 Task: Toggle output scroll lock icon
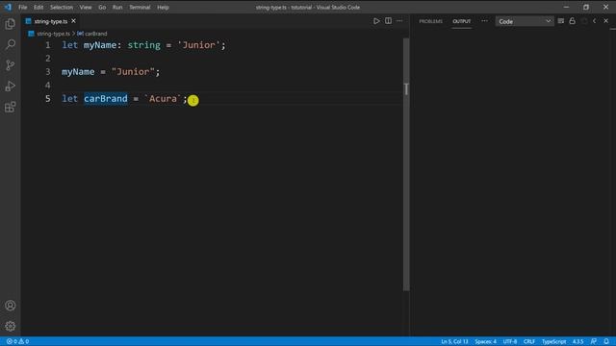(572, 21)
